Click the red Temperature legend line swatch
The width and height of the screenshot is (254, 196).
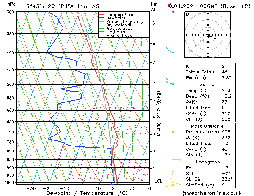[101, 15]
